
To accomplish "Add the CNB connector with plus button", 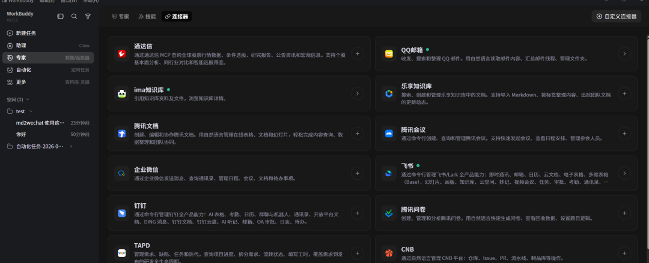I will 624,253.
